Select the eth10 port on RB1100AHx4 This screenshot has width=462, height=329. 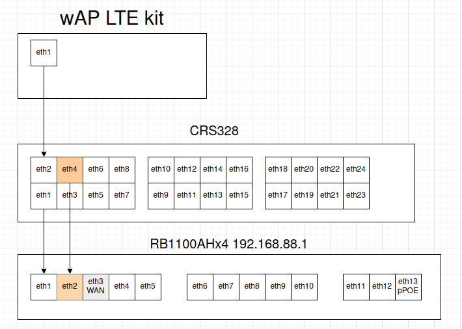tap(304, 287)
